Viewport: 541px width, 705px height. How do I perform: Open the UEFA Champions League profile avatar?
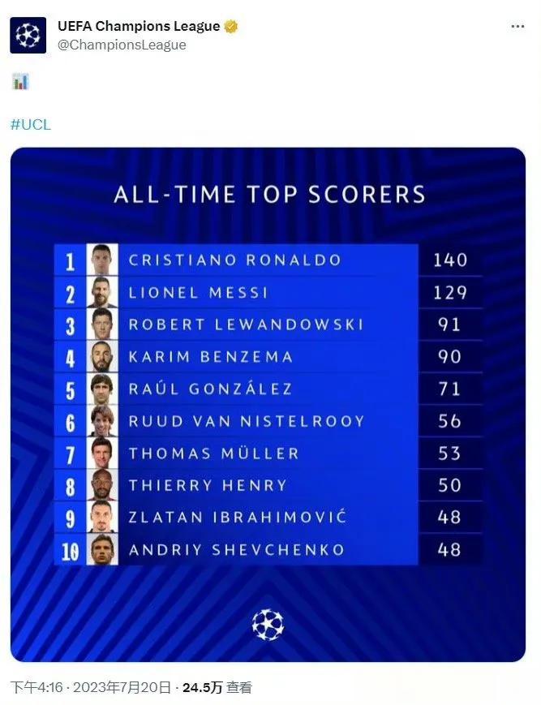(28, 35)
